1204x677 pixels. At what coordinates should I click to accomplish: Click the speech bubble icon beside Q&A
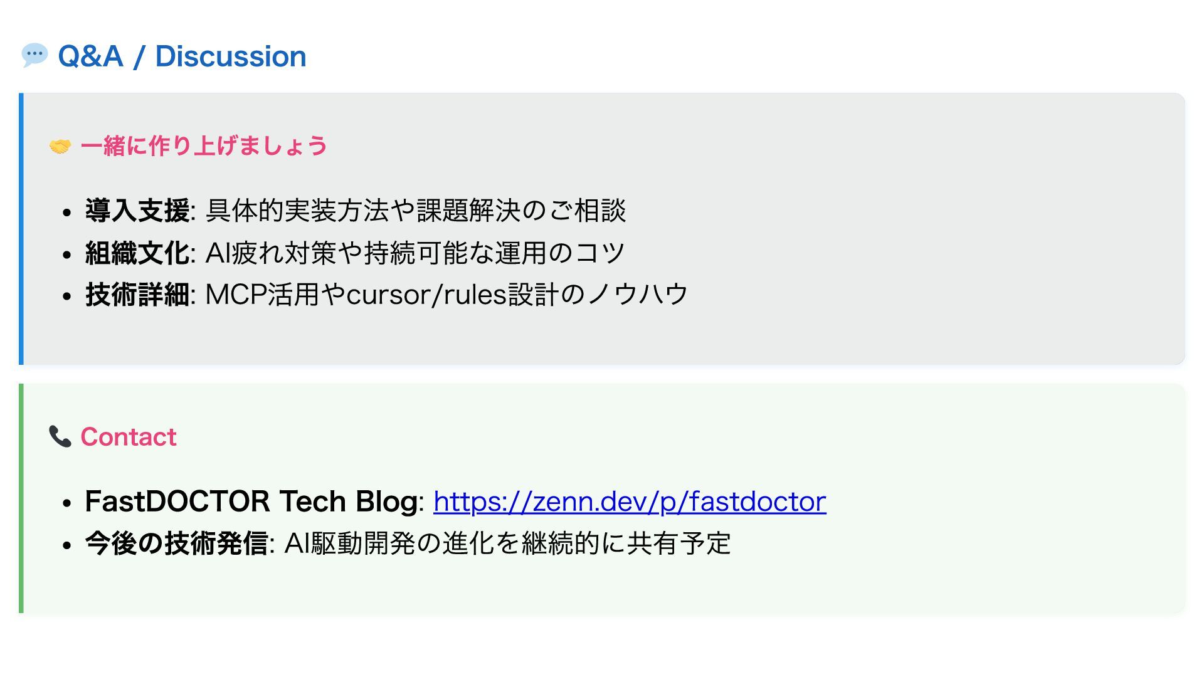click(34, 56)
